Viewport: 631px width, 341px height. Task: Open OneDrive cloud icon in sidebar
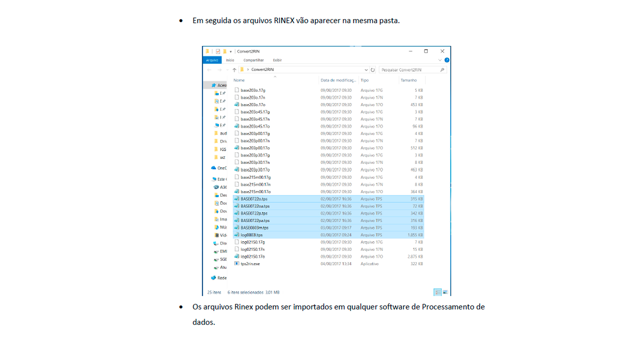pyautogui.click(x=214, y=168)
